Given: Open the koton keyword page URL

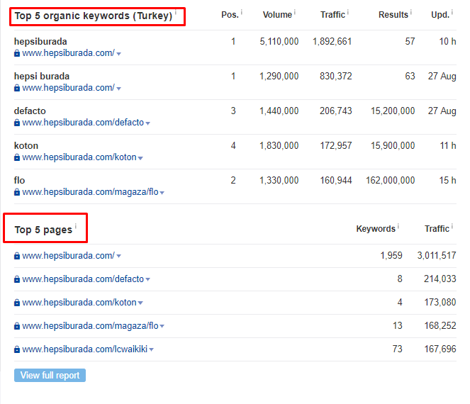Looking at the screenshot, I should coord(79,157).
